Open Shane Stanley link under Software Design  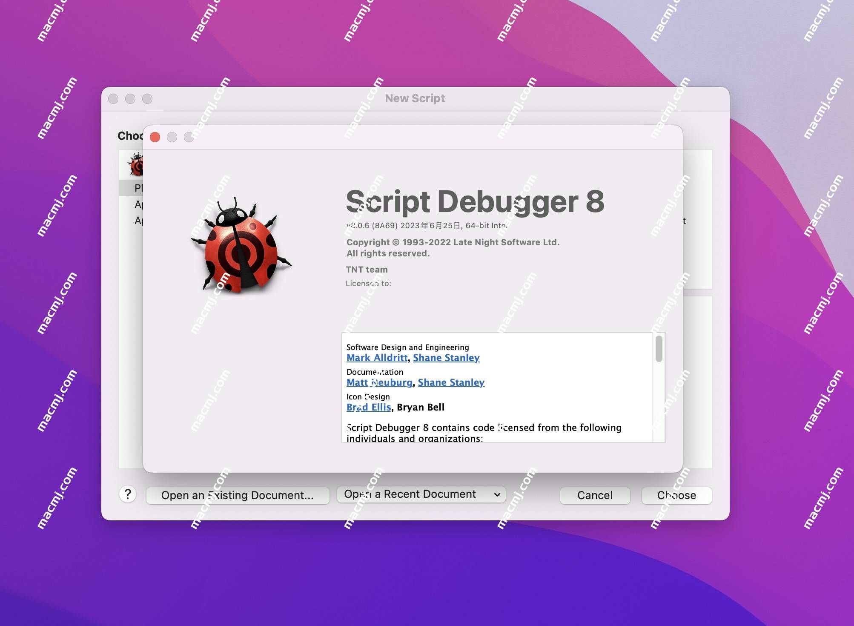click(446, 358)
